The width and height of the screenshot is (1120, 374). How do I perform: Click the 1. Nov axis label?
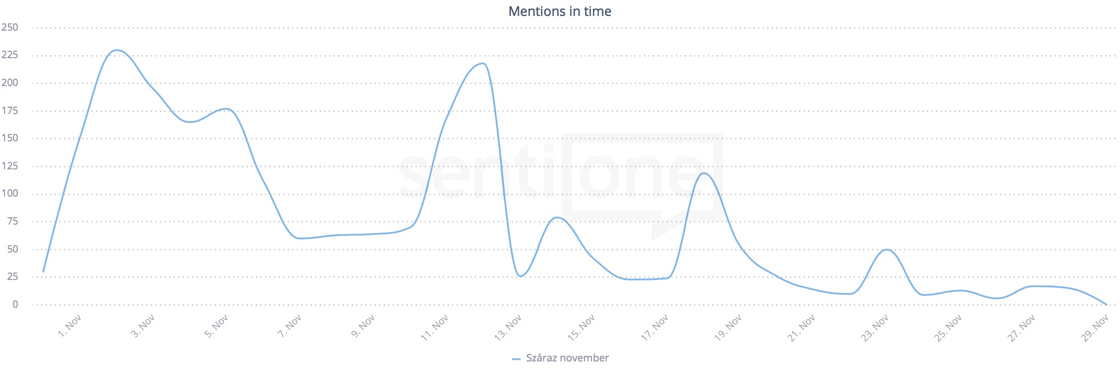click(x=70, y=326)
